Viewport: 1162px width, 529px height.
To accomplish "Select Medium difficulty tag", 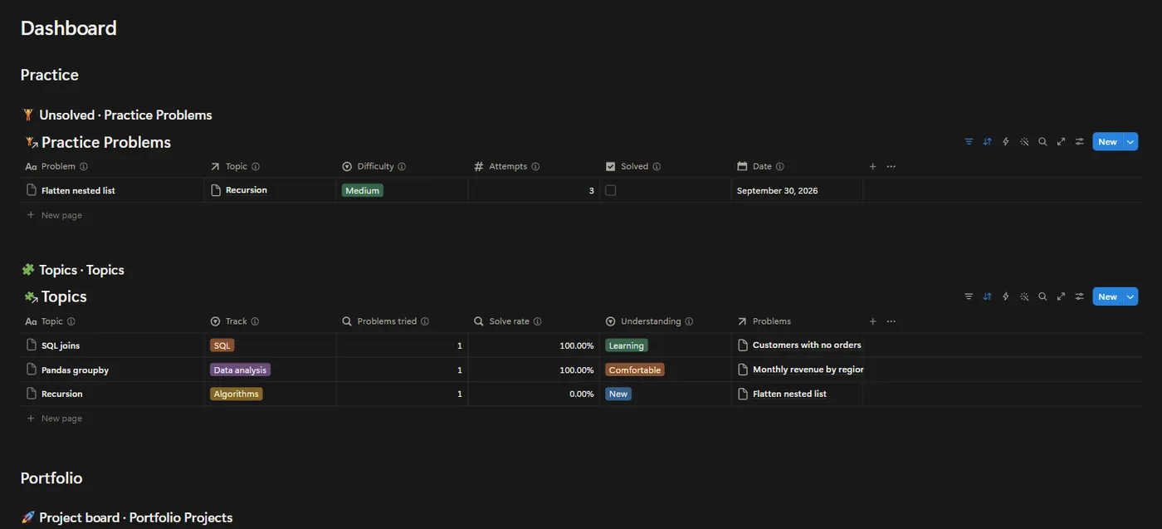I will pos(363,190).
